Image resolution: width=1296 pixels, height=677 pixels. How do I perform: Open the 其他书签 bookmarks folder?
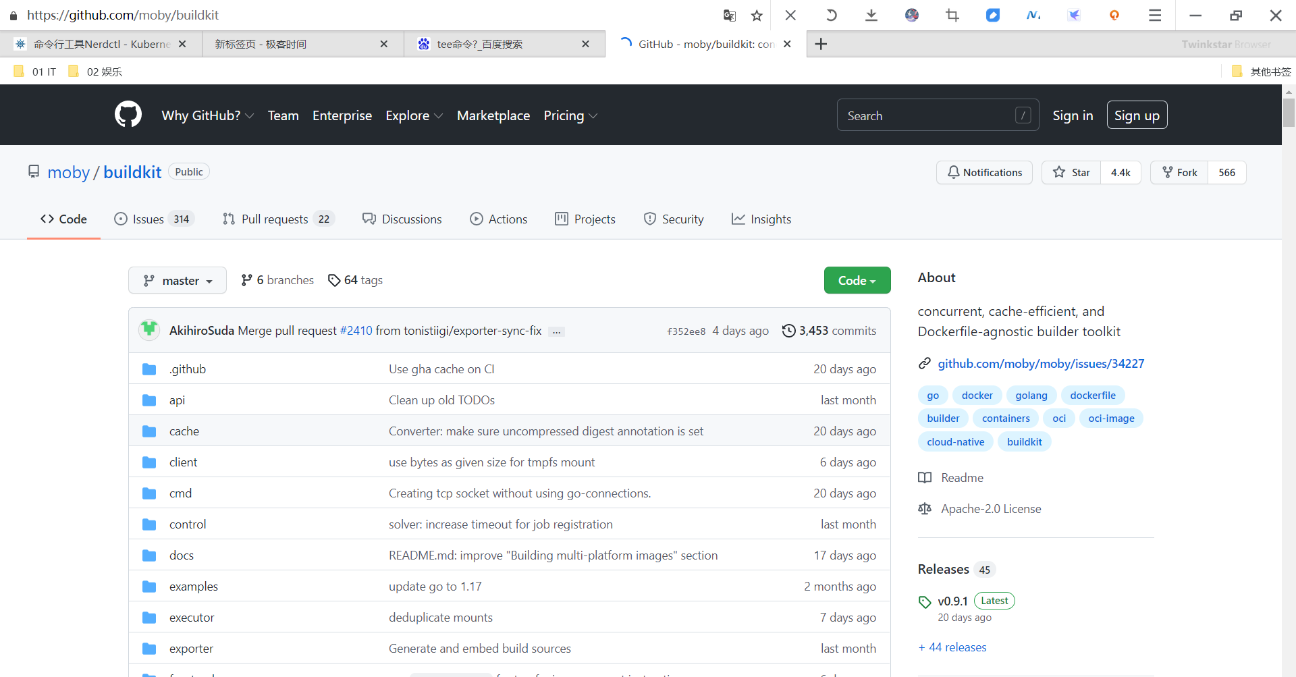(1261, 72)
